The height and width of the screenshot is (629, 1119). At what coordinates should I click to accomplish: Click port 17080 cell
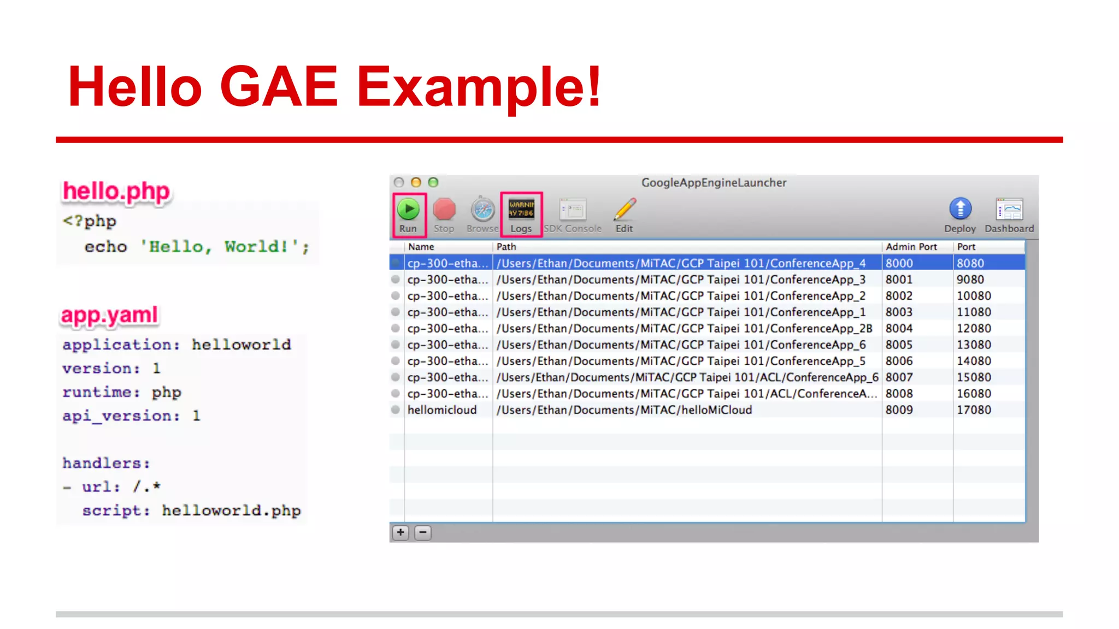point(974,410)
